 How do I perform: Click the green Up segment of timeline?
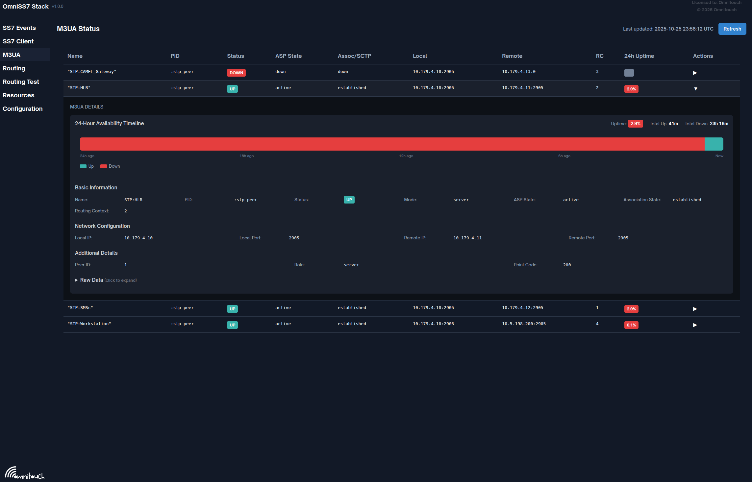tap(714, 144)
